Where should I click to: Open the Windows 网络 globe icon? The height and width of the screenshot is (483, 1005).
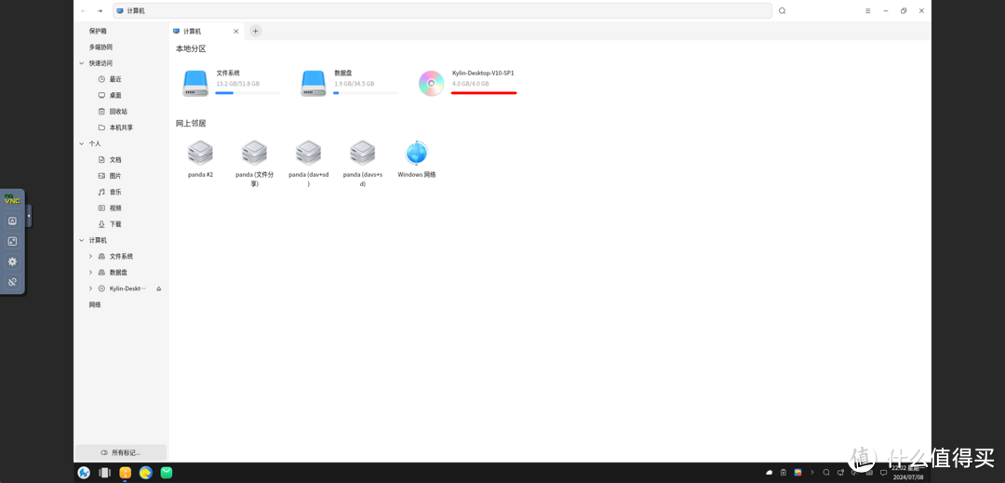pos(416,154)
